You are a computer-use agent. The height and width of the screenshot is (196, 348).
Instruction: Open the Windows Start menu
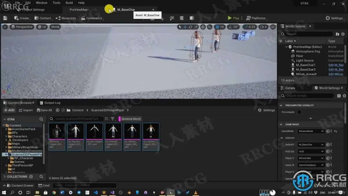click(4, 192)
